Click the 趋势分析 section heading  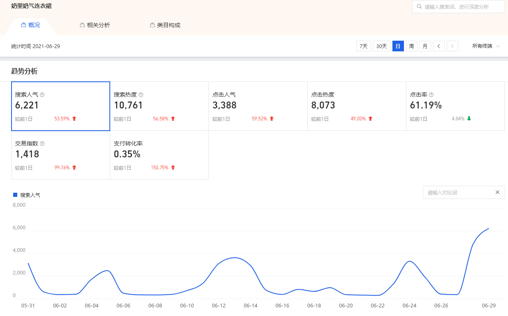click(24, 71)
